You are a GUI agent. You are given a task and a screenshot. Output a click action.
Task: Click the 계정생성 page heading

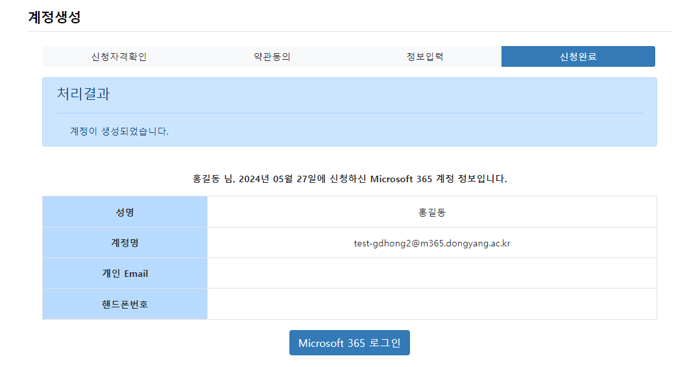click(x=54, y=17)
